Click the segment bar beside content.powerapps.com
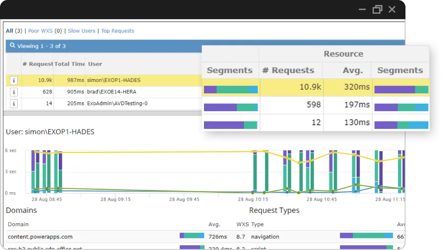443x250 pixels. pos(192,235)
